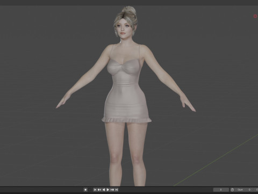258x194 pixels.
Task: Click the red circle gizmo at the viewport's top right
Action: coord(255,16)
